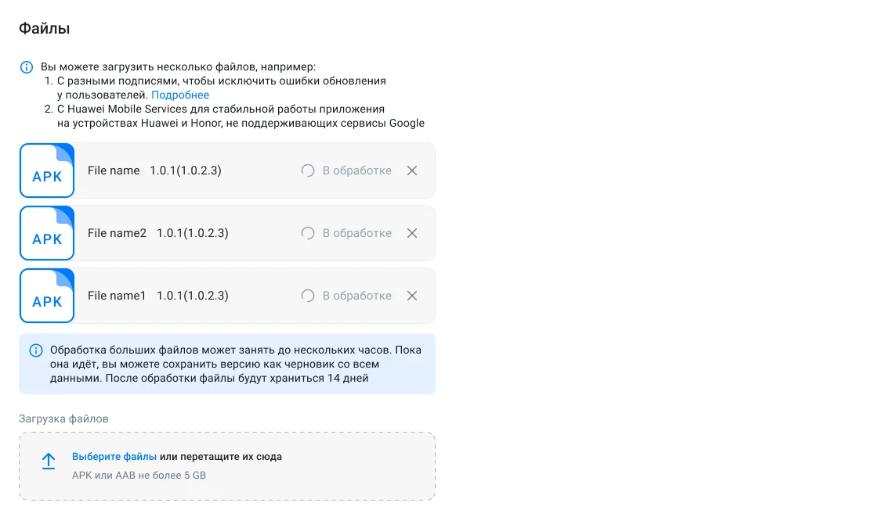
Task: Remove File name2 from the upload list
Action: click(x=412, y=232)
